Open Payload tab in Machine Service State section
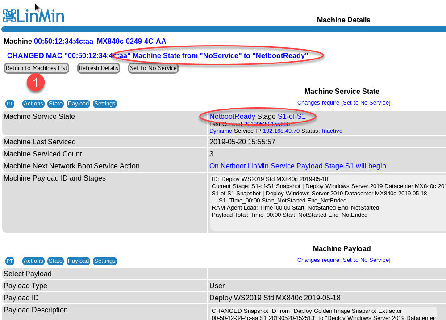 [78, 104]
